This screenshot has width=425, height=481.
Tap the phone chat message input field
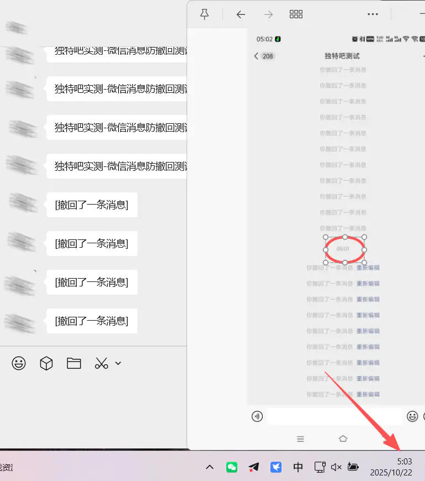click(x=334, y=416)
